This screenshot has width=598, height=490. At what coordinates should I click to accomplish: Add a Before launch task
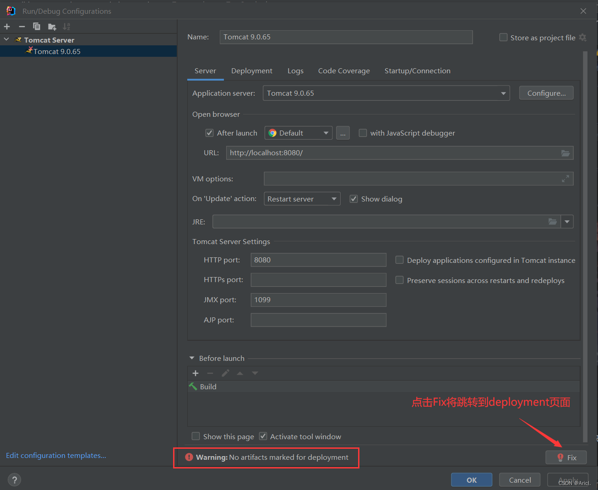(196, 373)
